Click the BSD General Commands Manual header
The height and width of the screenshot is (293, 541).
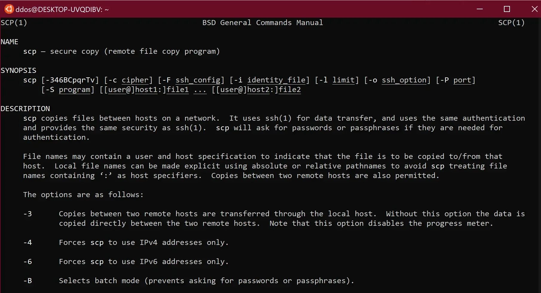click(262, 23)
